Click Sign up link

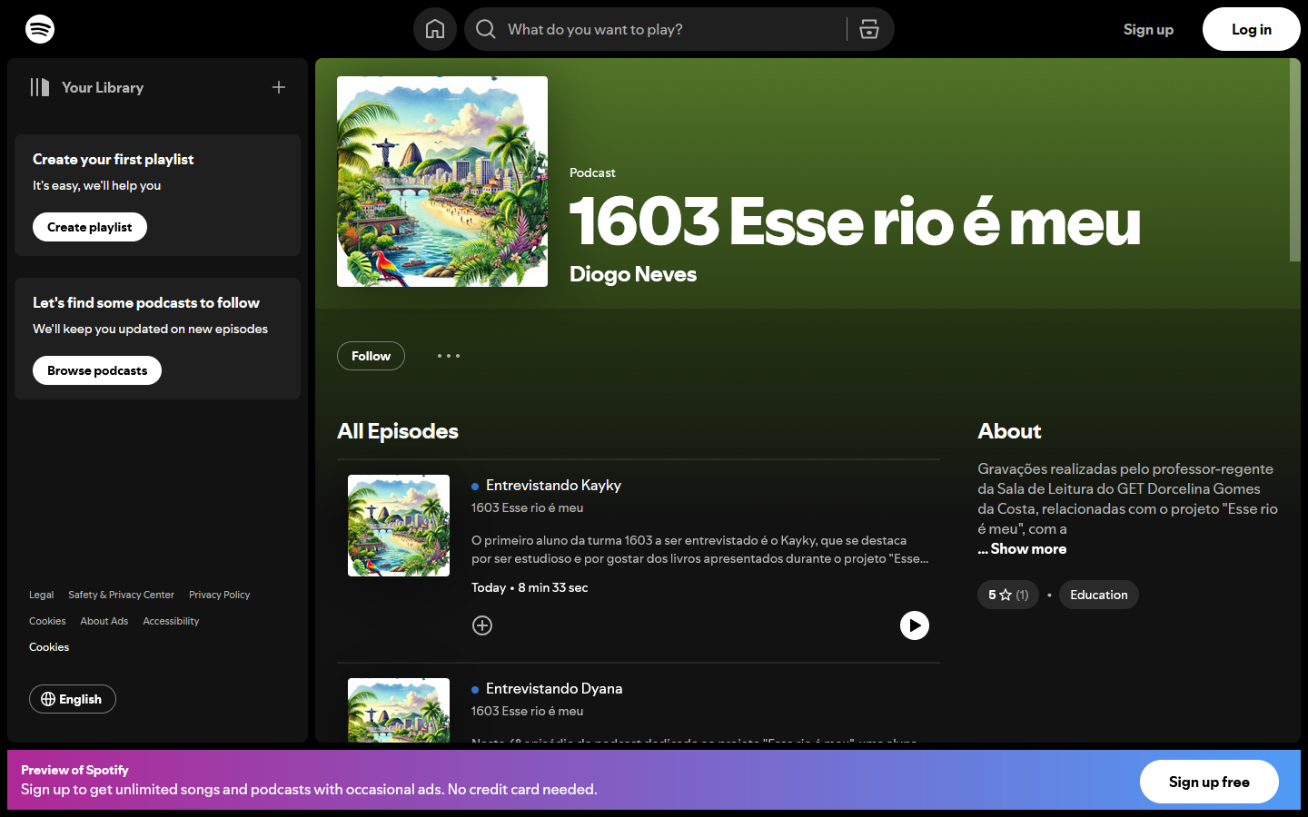(x=1148, y=29)
